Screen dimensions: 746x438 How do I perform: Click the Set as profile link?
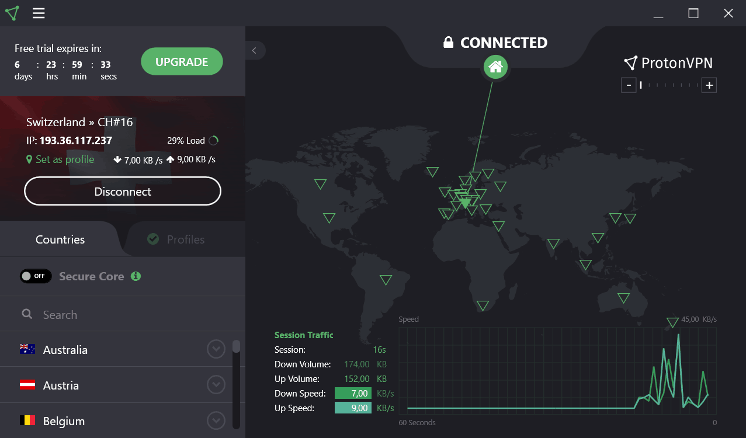point(65,159)
